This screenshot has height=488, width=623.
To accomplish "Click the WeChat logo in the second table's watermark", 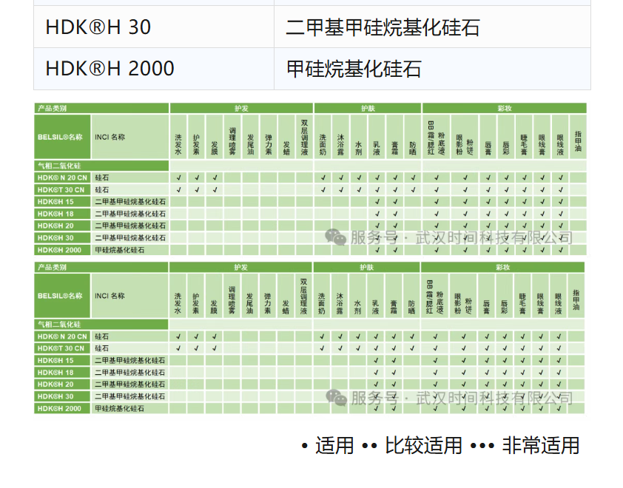I will point(337,398).
